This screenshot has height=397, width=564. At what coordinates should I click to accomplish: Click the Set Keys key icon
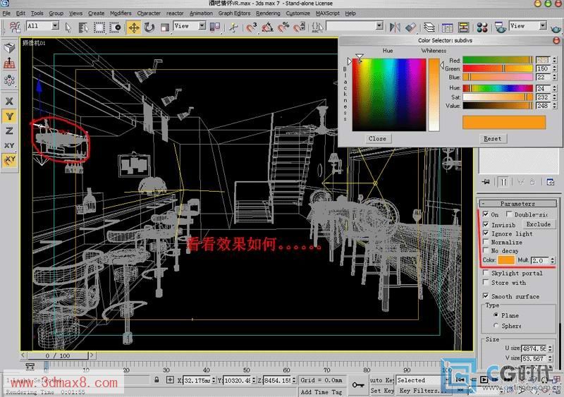point(358,385)
